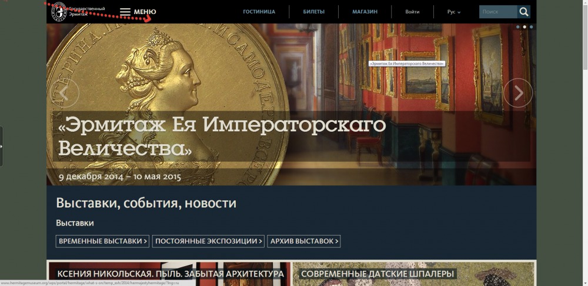Click the Выставки, события, новости heading

coord(146,203)
